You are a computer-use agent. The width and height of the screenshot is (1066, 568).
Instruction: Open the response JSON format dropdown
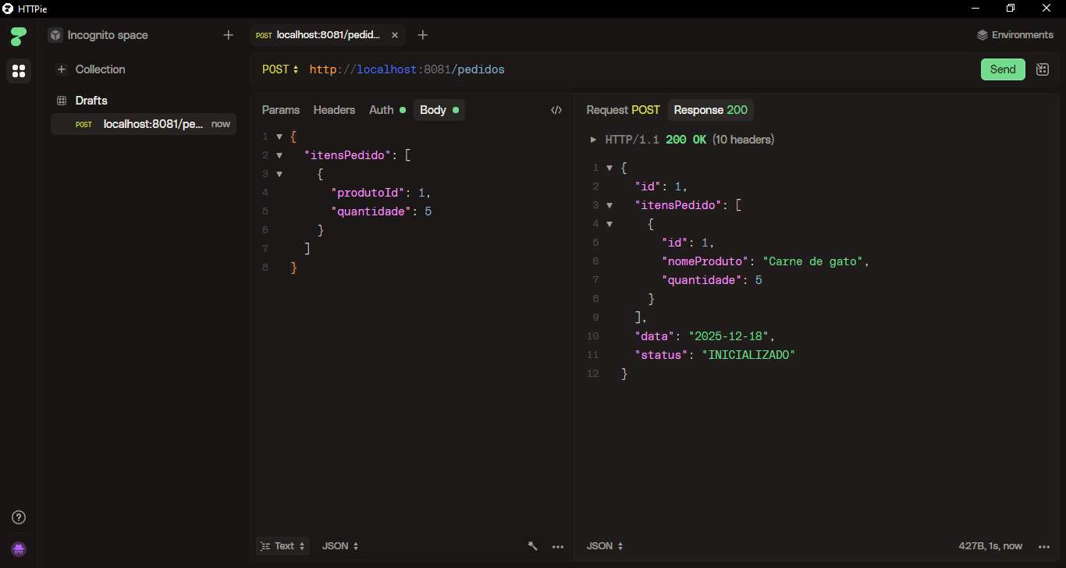point(605,546)
